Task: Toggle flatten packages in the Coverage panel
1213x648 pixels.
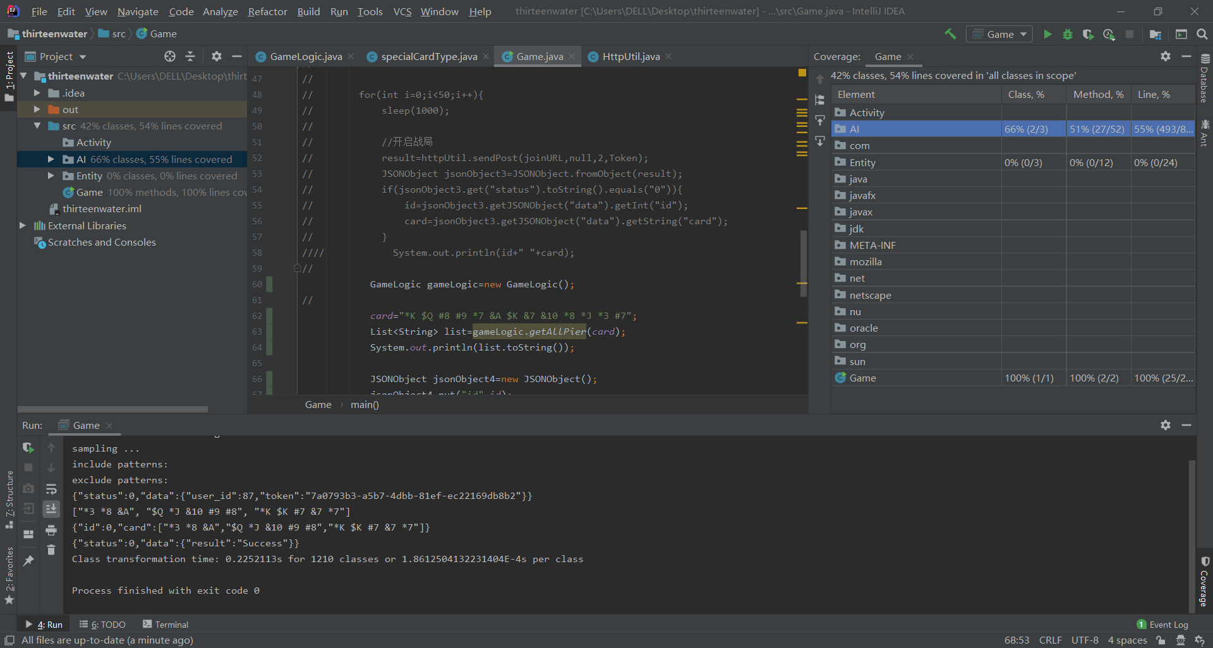Action: click(820, 100)
